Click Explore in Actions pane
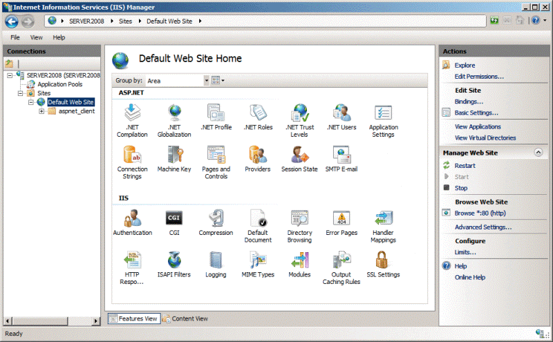The width and height of the screenshot is (553, 342). click(465, 65)
